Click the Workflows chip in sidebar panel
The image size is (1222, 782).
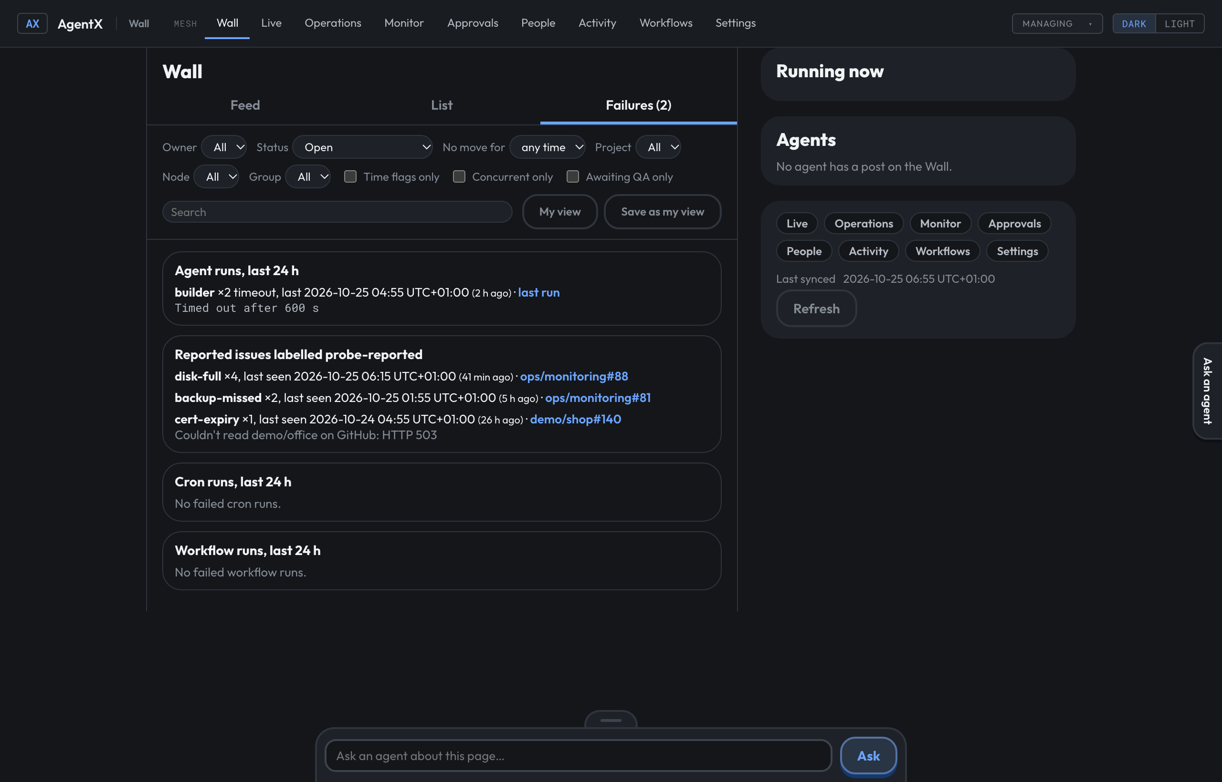point(942,251)
